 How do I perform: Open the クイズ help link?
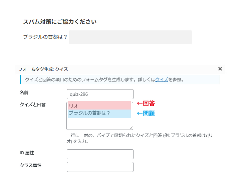coord(162,80)
